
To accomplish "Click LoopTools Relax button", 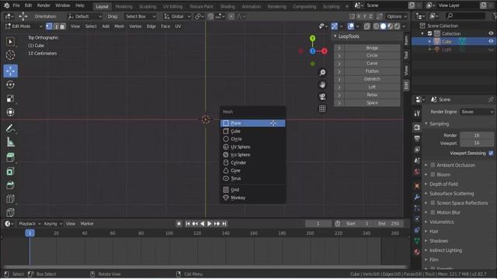I will [371, 95].
